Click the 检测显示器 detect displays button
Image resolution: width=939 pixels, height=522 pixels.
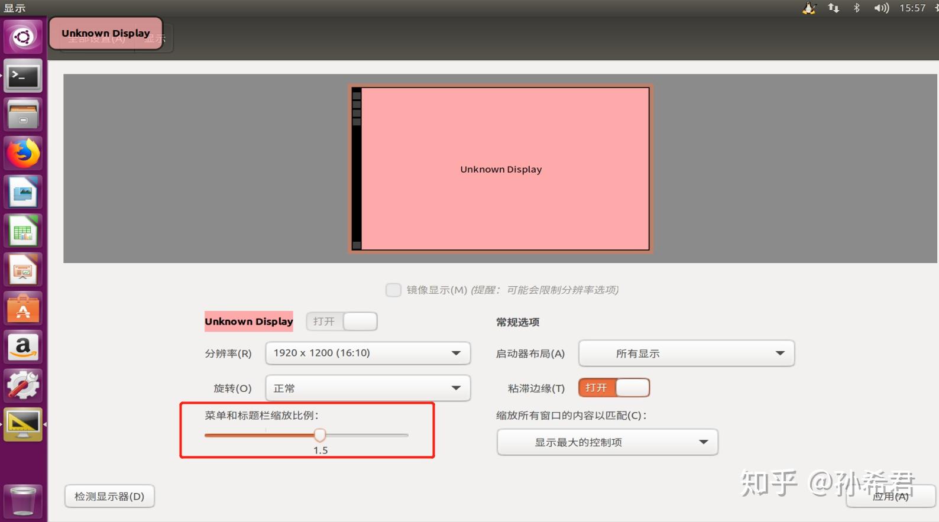click(109, 497)
